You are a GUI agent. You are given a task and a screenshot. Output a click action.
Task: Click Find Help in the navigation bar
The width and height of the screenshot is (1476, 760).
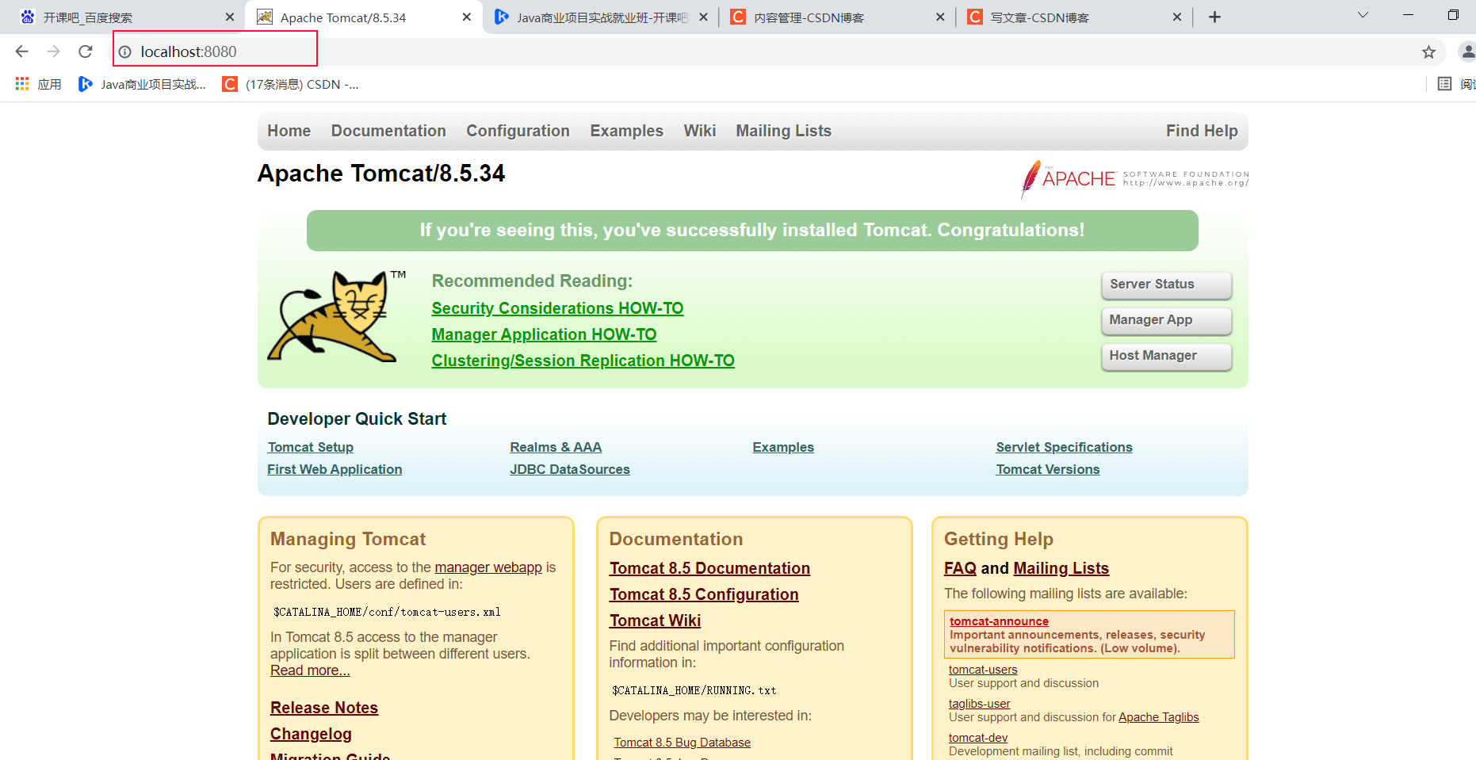pyautogui.click(x=1201, y=131)
